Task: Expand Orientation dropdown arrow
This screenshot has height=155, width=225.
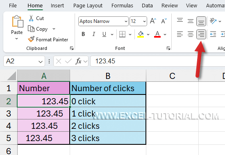Action: pos(220,21)
